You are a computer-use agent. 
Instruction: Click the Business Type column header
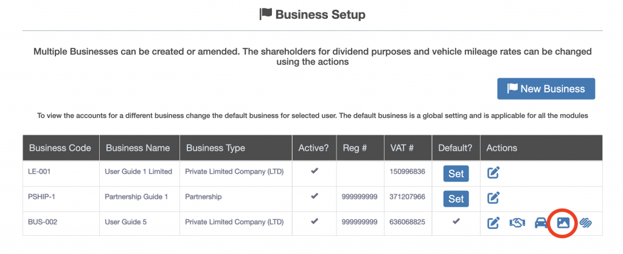click(x=215, y=148)
